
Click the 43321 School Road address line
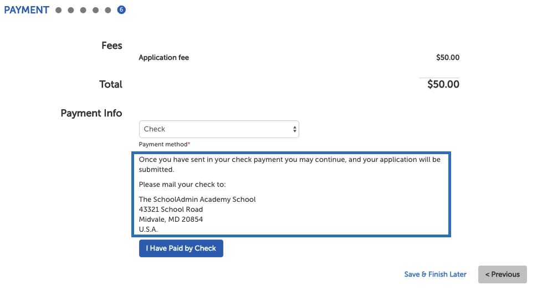pos(171,210)
